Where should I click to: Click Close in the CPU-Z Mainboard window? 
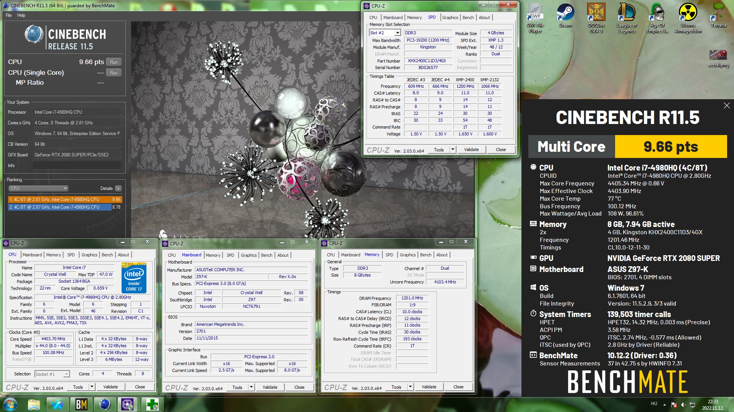coord(299,387)
